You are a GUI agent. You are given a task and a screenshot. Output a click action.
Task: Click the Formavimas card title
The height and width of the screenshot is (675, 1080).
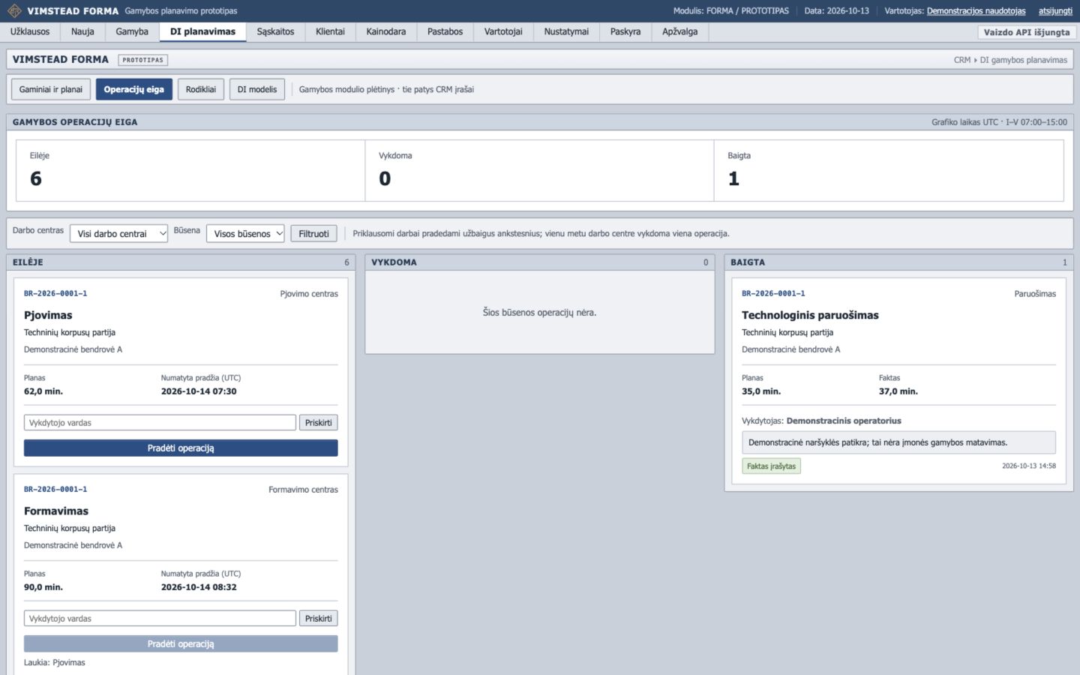(56, 511)
